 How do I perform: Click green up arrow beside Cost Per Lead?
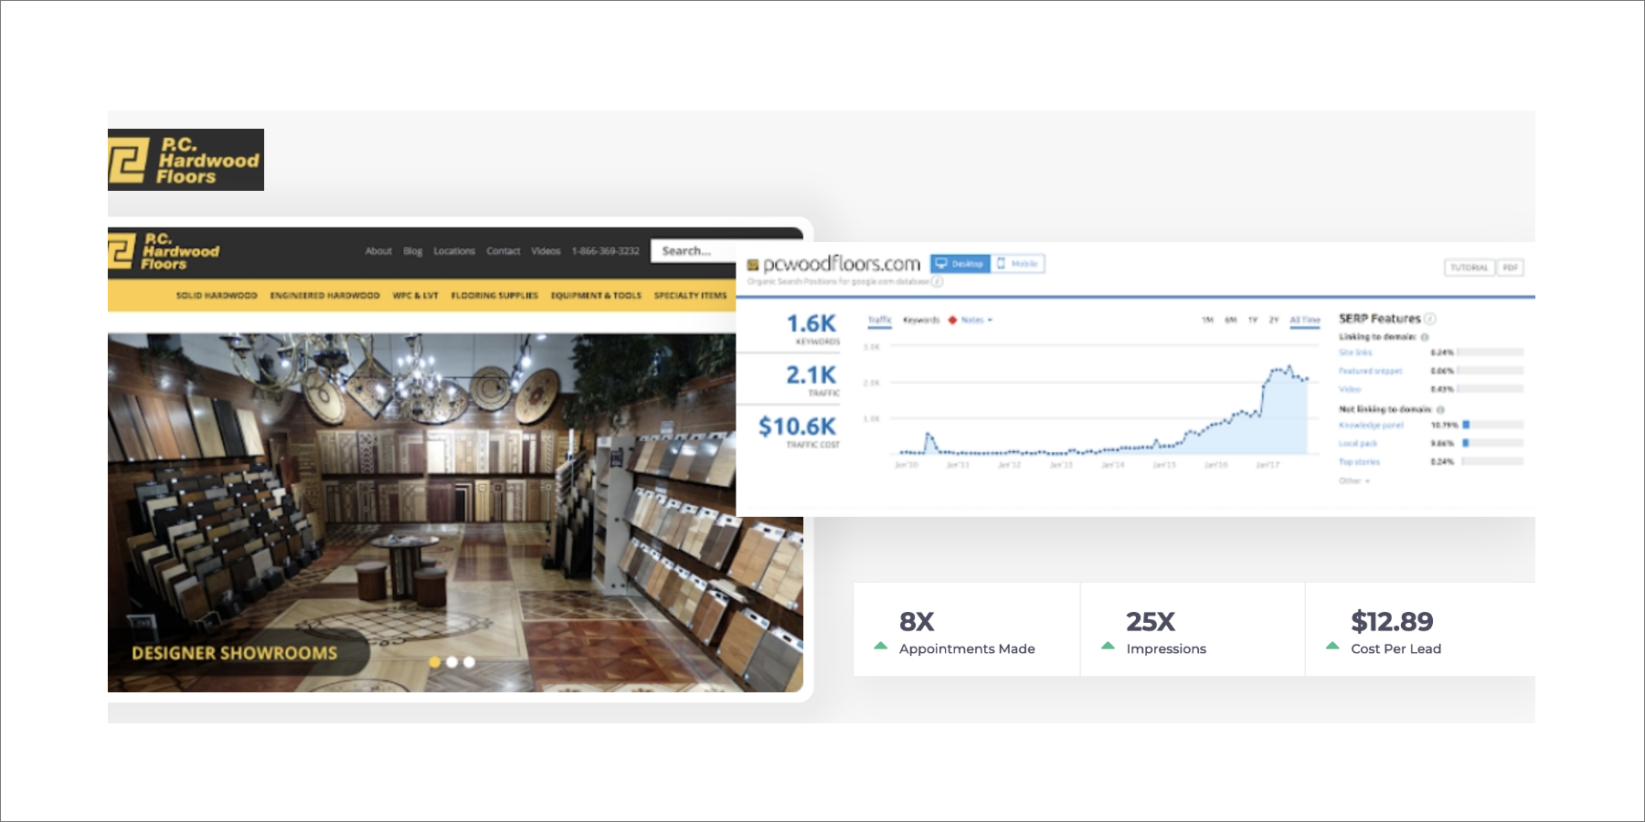(1332, 646)
